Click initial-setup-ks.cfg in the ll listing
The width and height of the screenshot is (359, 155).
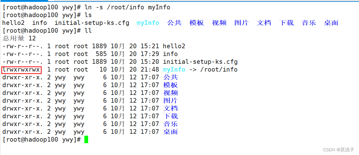point(200,62)
